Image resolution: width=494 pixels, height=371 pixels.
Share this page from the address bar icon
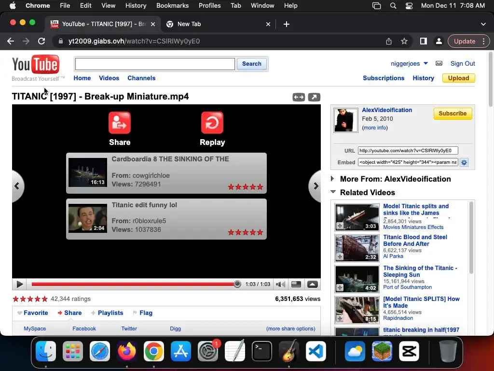click(x=389, y=42)
